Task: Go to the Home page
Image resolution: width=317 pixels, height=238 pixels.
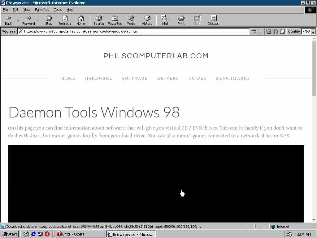Action: [x=81, y=20]
